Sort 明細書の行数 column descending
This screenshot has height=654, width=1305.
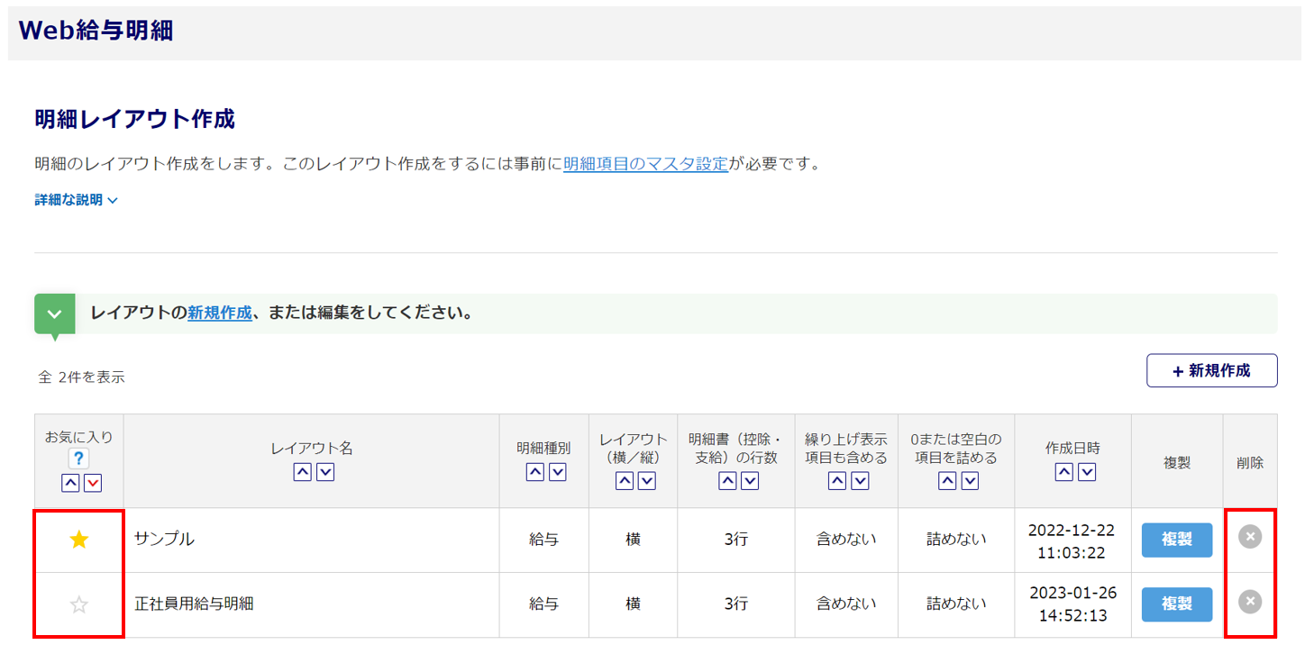[x=750, y=481]
